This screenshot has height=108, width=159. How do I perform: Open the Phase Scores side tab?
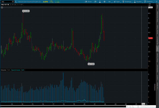pyautogui.click(x=157, y=58)
